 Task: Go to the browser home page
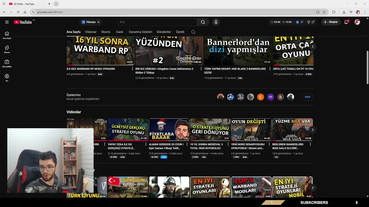[25, 12]
